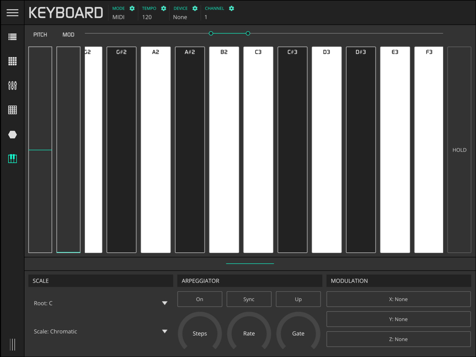The width and height of the screenshot is (476, 357).
Task: Open the pads grid view from sidebar
Action: click(x=12, y=61)
